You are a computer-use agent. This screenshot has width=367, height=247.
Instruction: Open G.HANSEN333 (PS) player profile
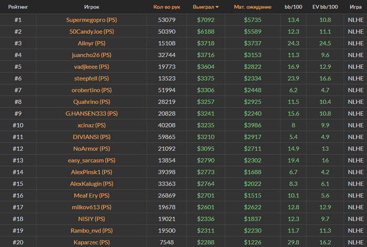coord(92,114)
